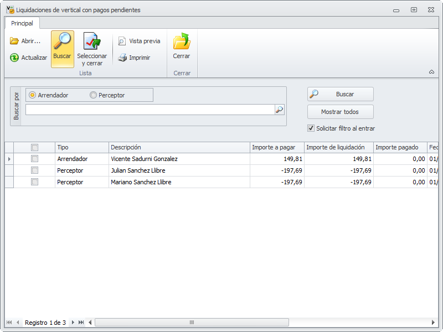Maximize the Liquidaciones window
443x332 pixels.
point(414,10)
